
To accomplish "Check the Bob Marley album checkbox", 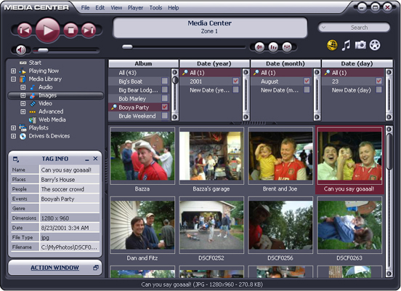I will pos(165,98).
